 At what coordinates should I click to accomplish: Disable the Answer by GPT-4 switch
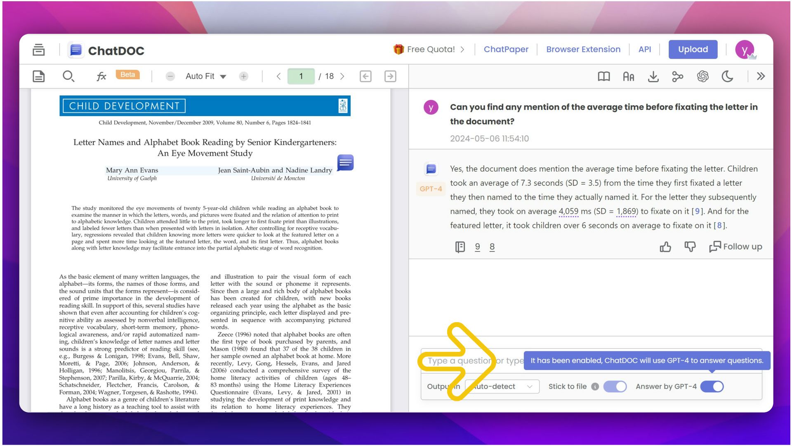pos(712,387)
